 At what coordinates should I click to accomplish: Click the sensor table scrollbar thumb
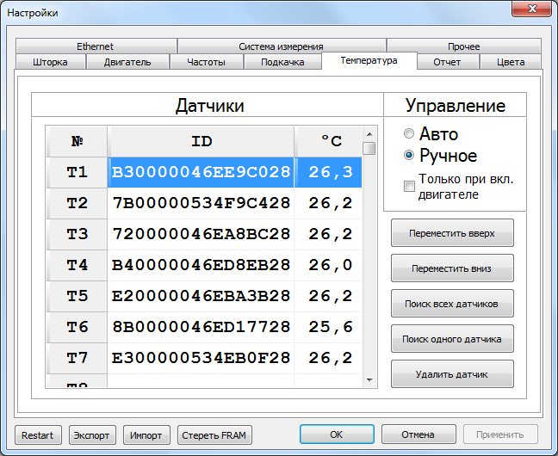tap(369, 148)
